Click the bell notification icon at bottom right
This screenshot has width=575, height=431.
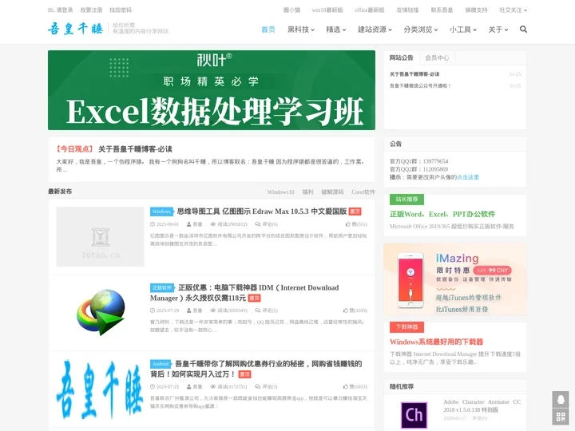[x=561, y=400]
